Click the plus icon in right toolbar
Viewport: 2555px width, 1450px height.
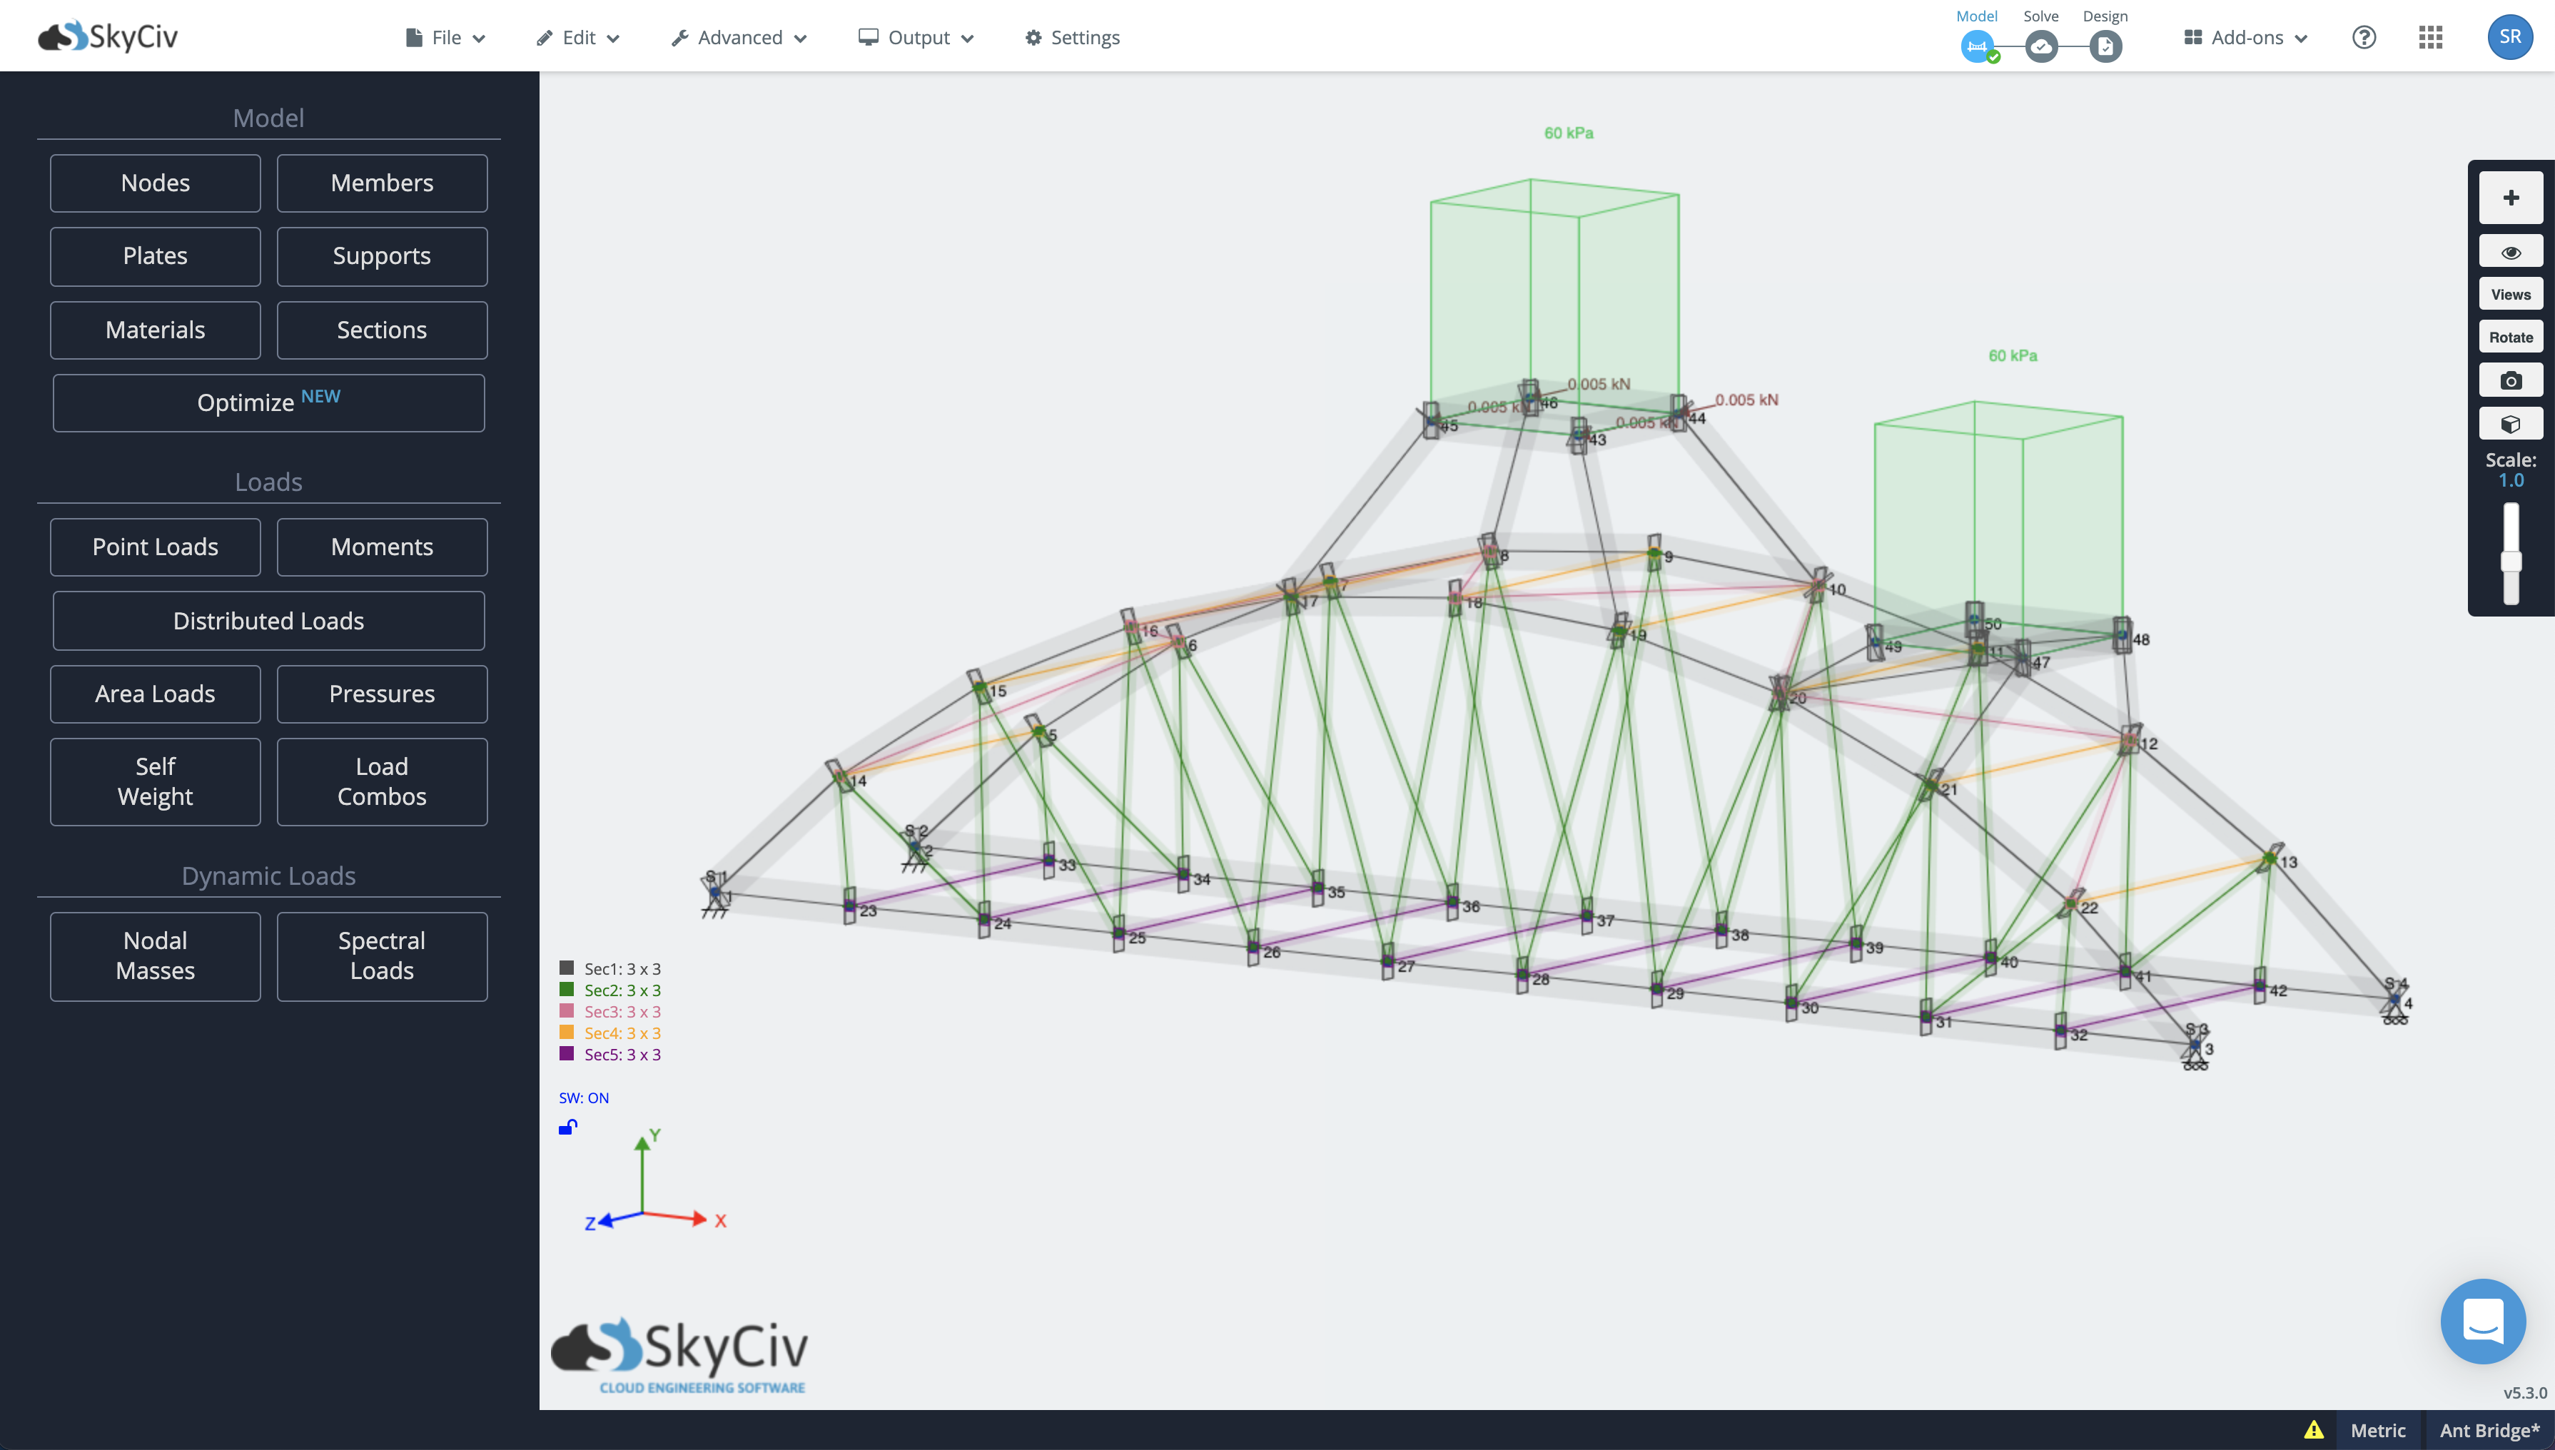[x=2510, y=198]
